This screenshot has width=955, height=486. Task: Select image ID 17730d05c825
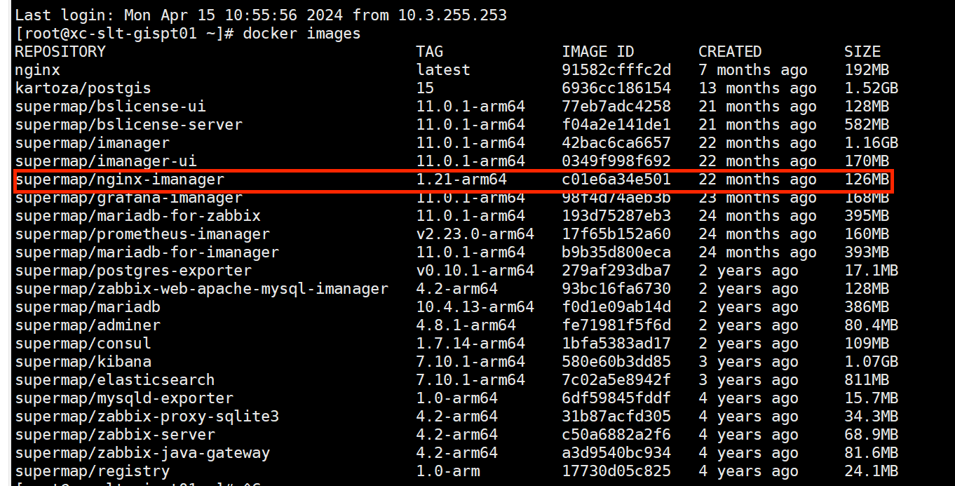point(616,471)
